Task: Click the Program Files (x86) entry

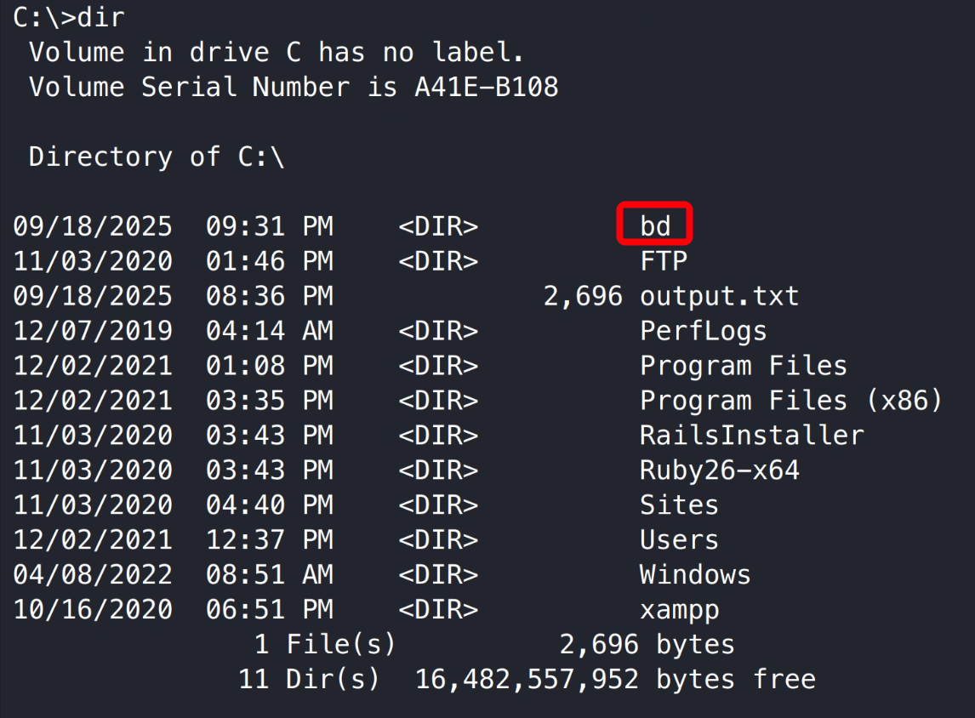Action: [791, 401]
